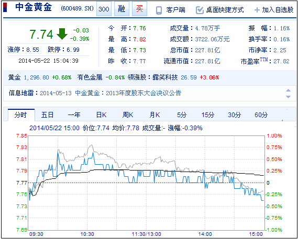Switch to the 15分 chart tab

(208, 115)
